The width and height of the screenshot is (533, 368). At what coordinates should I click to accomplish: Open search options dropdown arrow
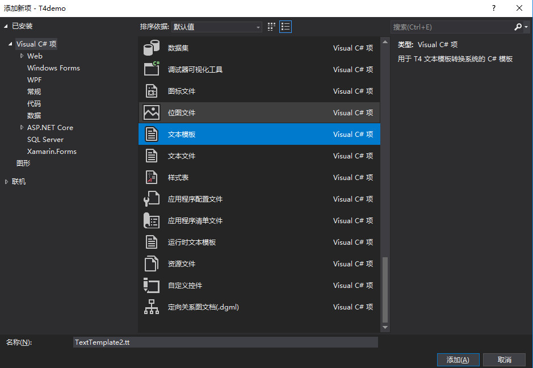(526, 27)
